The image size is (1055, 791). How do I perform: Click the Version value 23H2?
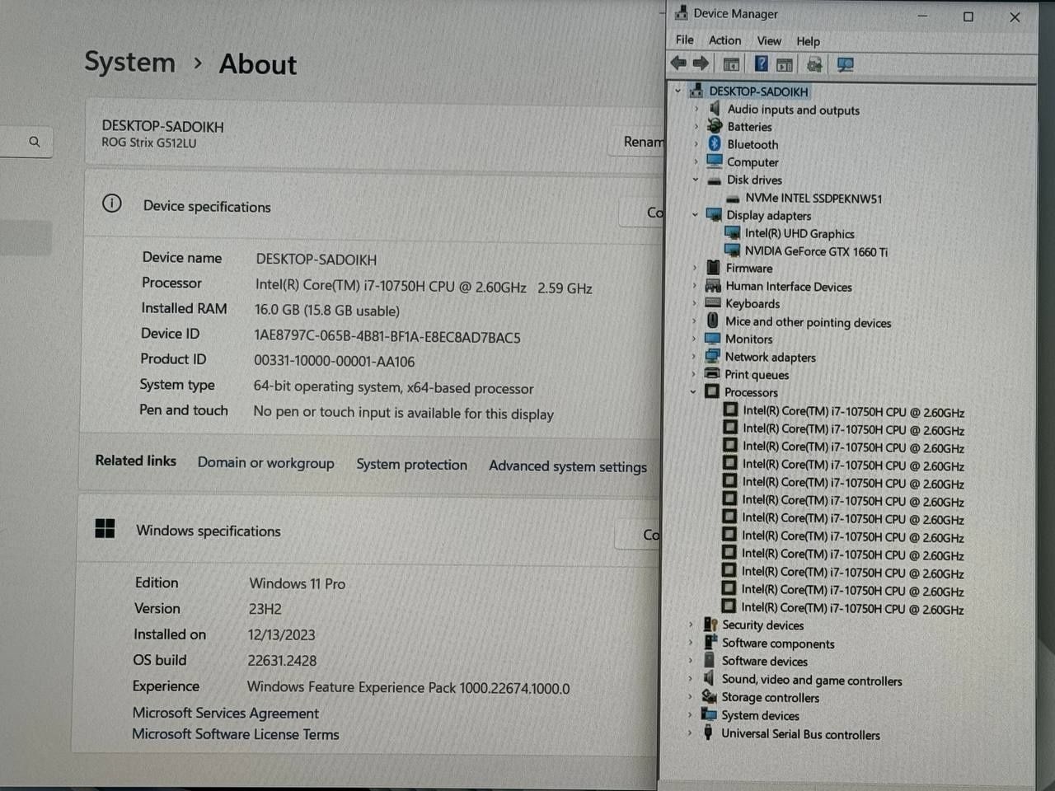pyautogui.click(x=265, y=609)
